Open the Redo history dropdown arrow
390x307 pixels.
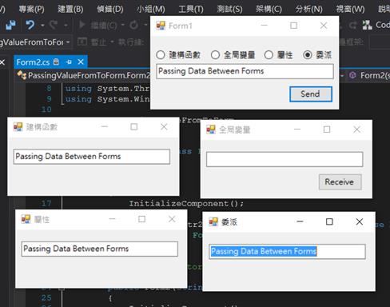point(66,26)
